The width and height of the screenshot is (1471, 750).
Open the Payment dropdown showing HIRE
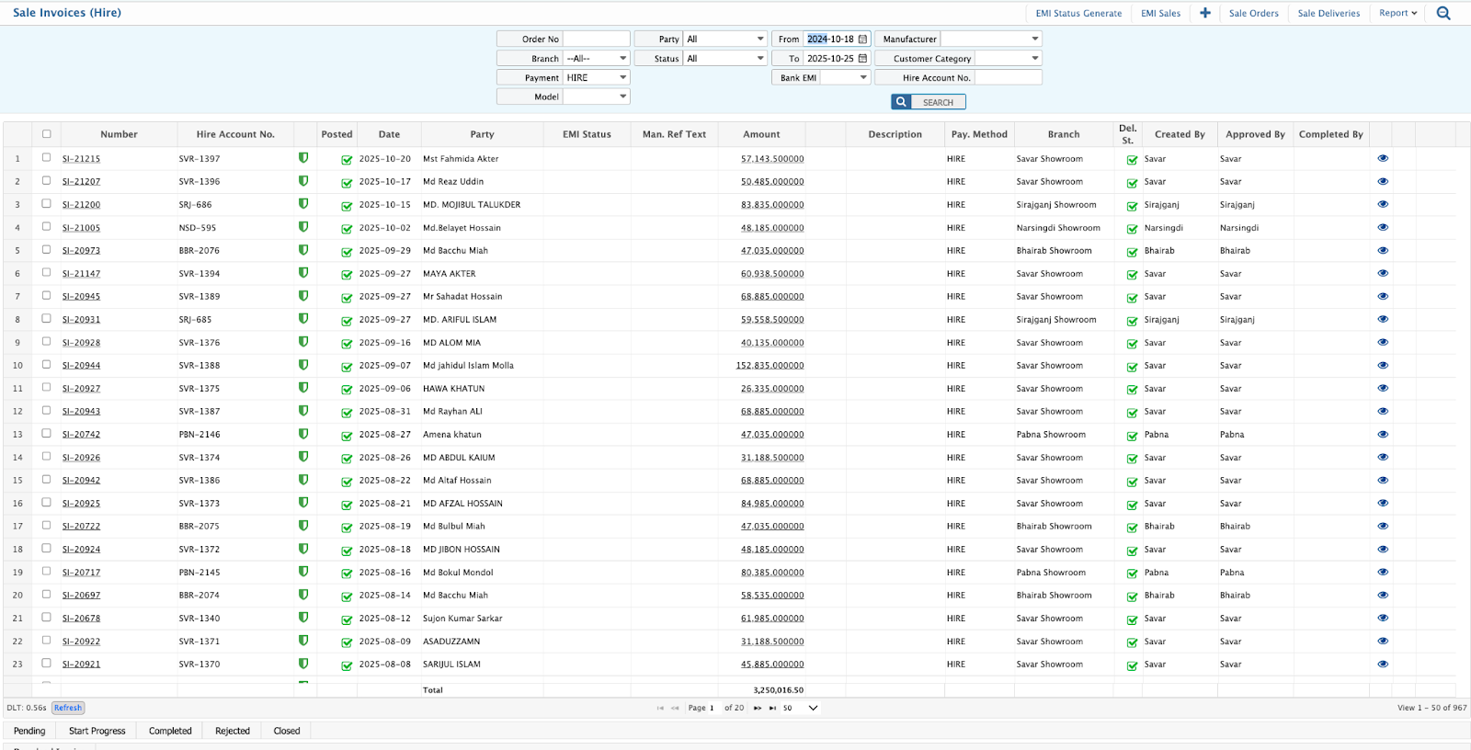(x=597, y=77)
